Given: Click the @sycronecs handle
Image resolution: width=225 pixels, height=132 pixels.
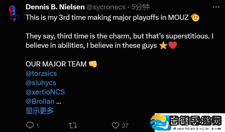Looking at the screenshot, I should tap(106, 7).
